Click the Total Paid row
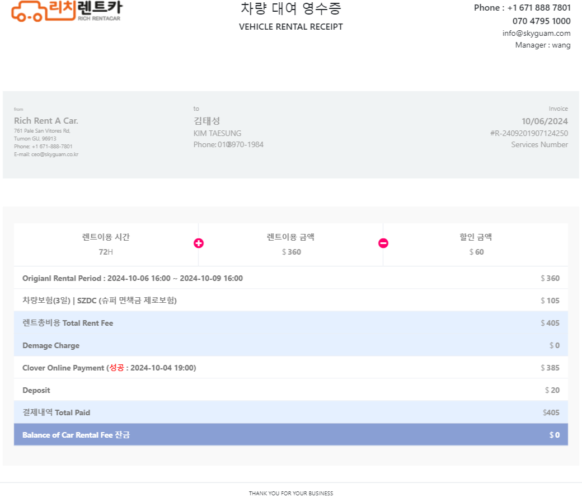The width and height of the screenshot is (582, 497). click(291, 412)
